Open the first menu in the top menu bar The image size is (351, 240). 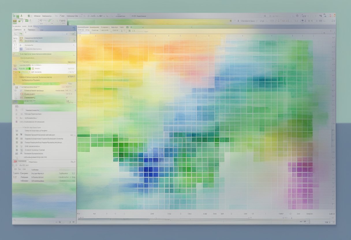coord(37,16)
